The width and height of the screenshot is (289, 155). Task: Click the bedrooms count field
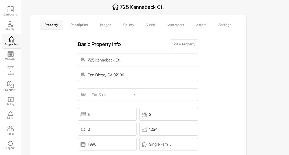pos(107,115)
